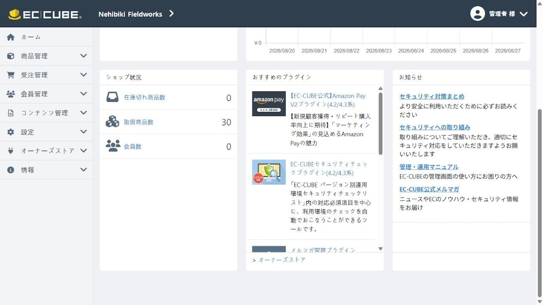The image size is (543, 305).
Task: Click the admin user avatar icon
Action: [x=478, y=14]
